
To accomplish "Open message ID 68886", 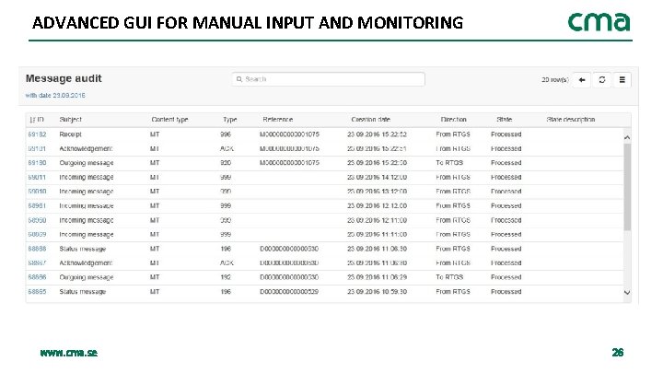I will click(x=37, y=277).
